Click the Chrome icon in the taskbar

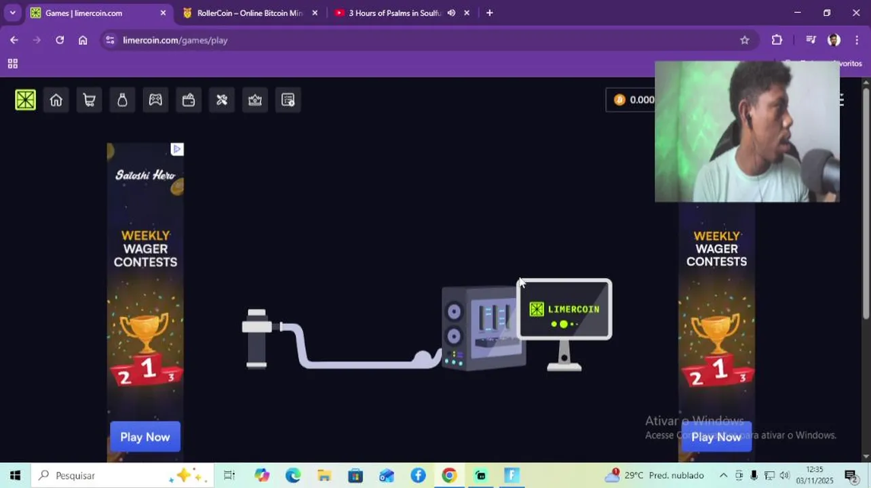[x=449, y=475]
